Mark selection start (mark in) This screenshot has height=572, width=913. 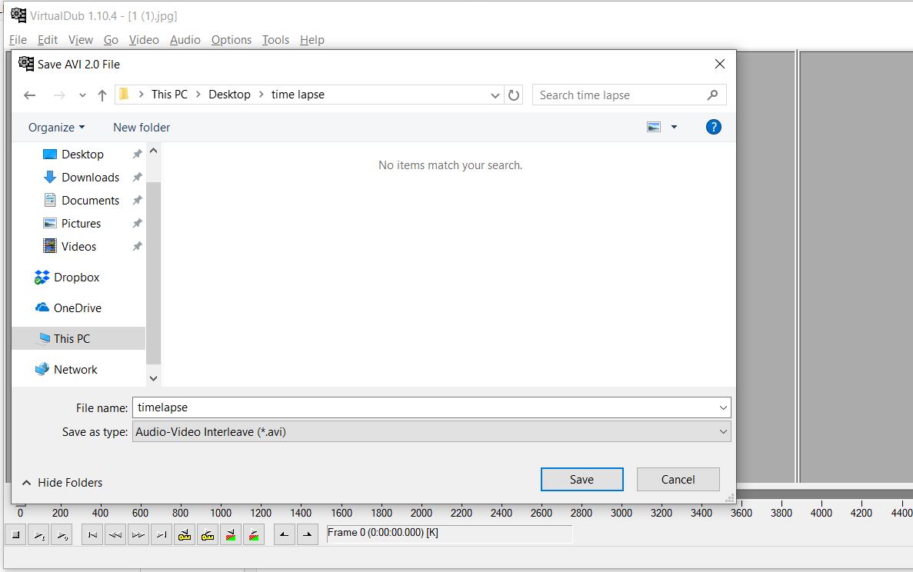pyautogui.click(x=284, y=535)
